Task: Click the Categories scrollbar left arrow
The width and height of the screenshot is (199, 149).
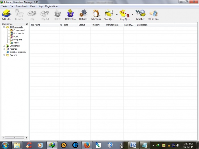Action: tap(3, 138)
